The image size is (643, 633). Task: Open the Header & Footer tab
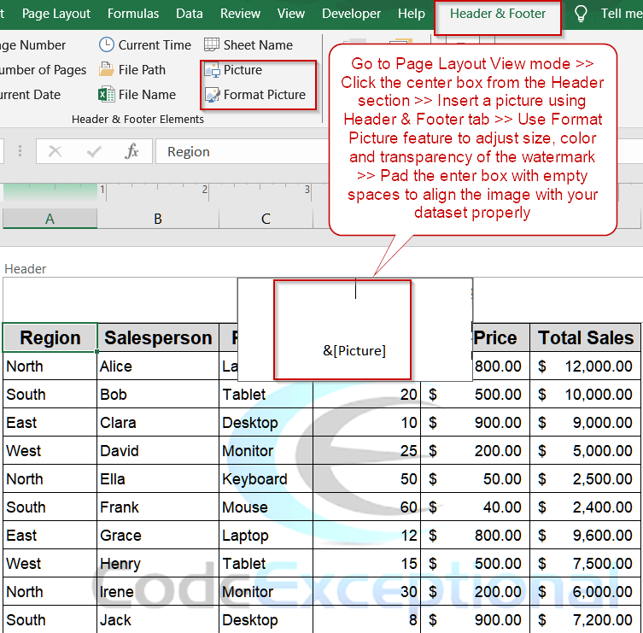click(498, 14)
